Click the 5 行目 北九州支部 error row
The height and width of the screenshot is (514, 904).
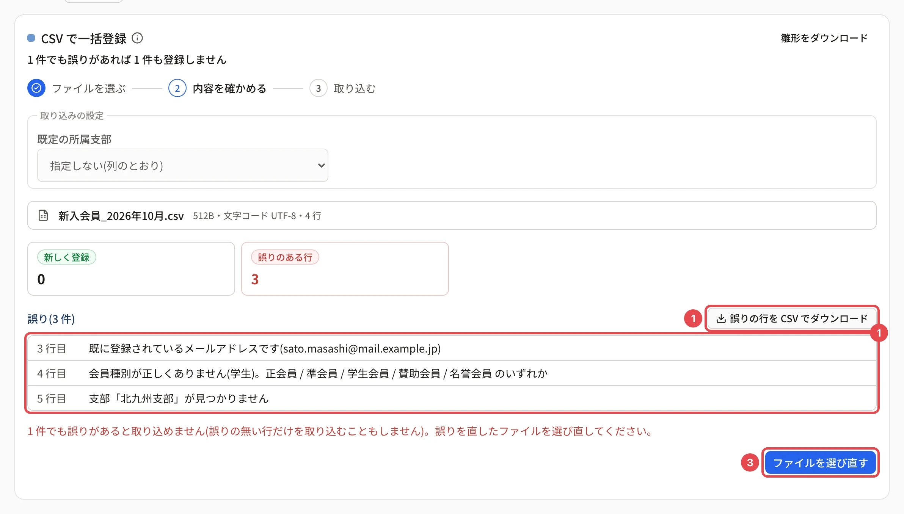pos(452,398)
